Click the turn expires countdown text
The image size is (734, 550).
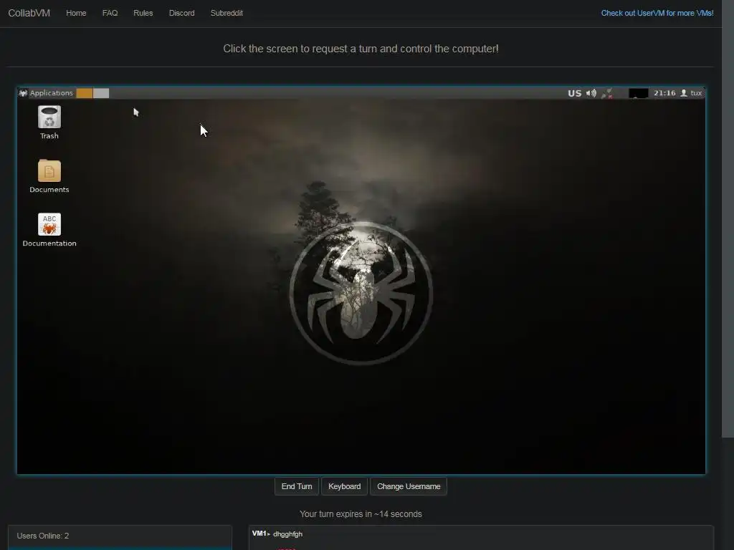(x=361, y=514)
